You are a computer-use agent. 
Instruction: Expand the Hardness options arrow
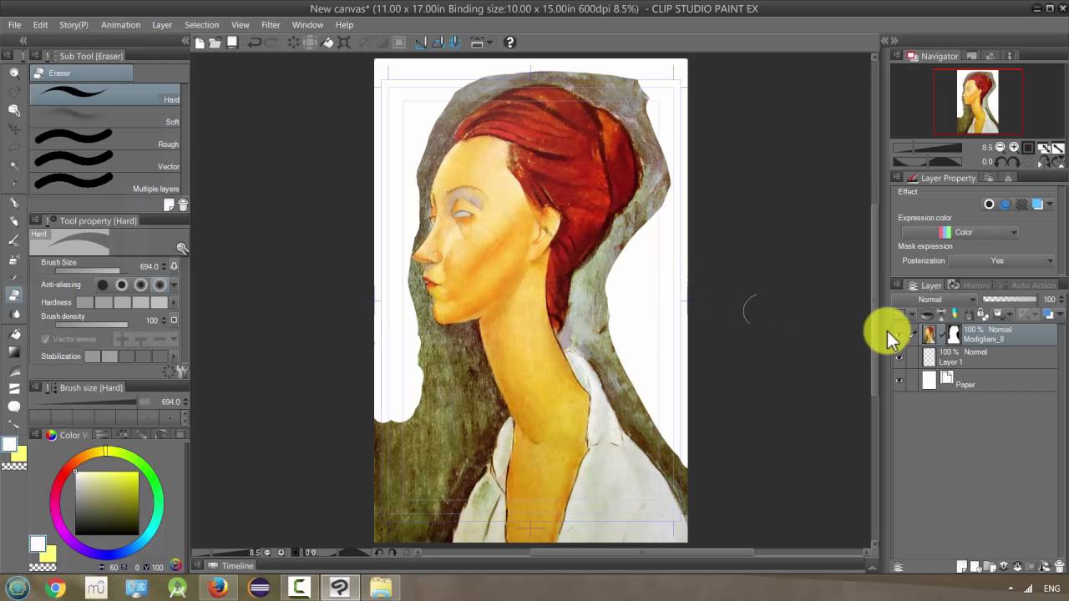[174, 302]
